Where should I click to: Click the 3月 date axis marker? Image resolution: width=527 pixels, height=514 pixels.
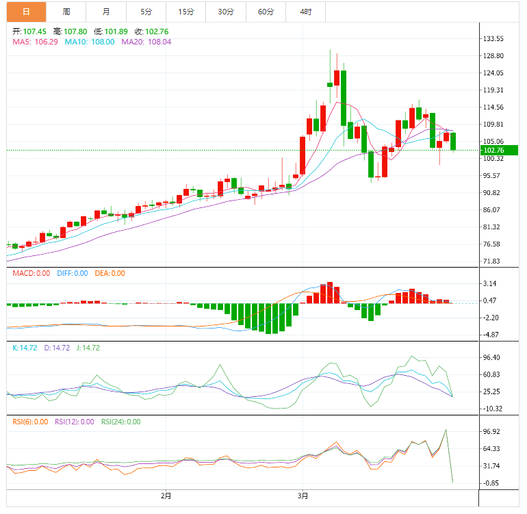[303, 496]
